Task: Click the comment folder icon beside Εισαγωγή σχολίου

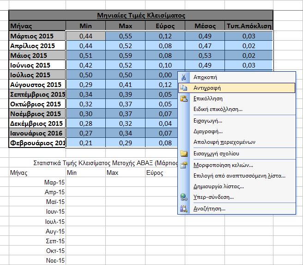Action: tap(184, 154)
